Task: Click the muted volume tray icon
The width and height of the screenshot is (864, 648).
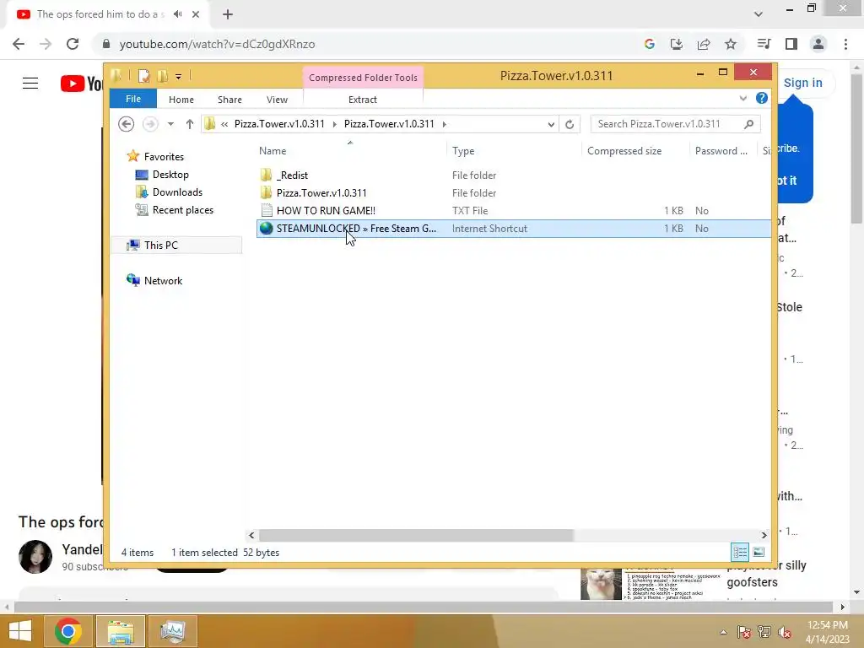Action: (785, 632)
